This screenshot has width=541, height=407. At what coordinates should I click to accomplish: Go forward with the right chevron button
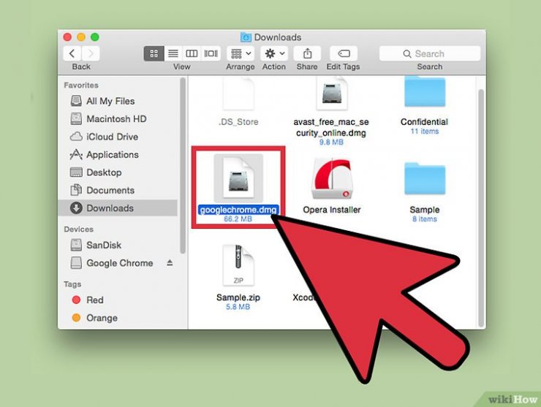pyautogui.click(x=91, y=53)
